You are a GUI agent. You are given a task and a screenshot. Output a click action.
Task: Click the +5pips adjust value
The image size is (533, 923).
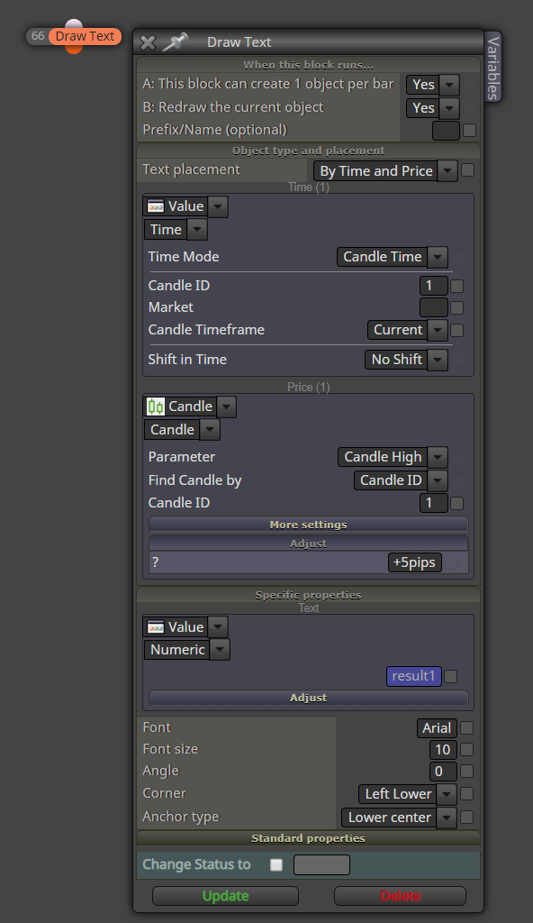[415, 562]
